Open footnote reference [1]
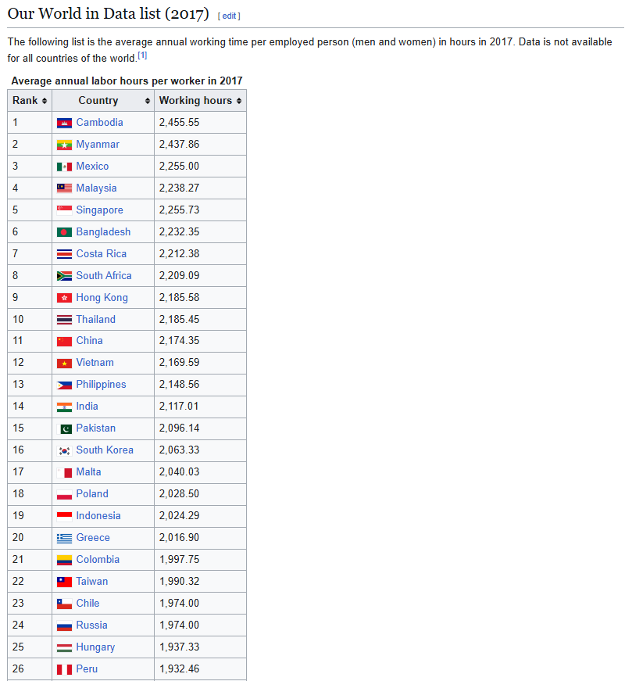This screenshot has height=681, width=625. [142, 56]
